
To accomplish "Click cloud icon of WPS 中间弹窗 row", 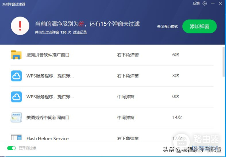I will click(16, 97).
